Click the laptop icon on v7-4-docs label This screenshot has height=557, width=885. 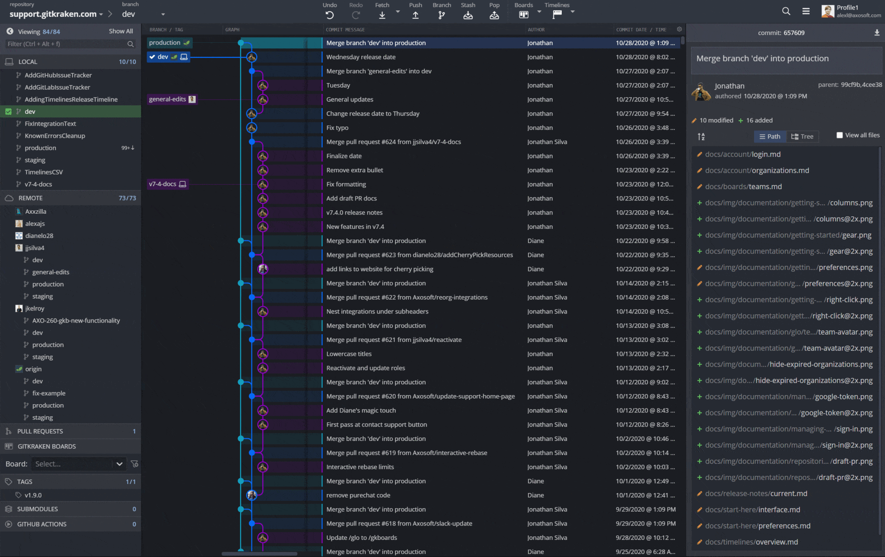[182, 184]
